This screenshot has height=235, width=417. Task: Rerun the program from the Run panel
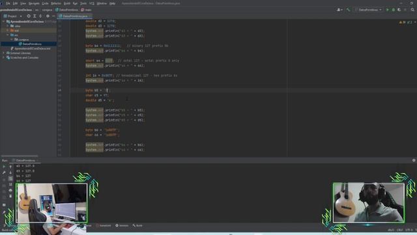[4, 166]
